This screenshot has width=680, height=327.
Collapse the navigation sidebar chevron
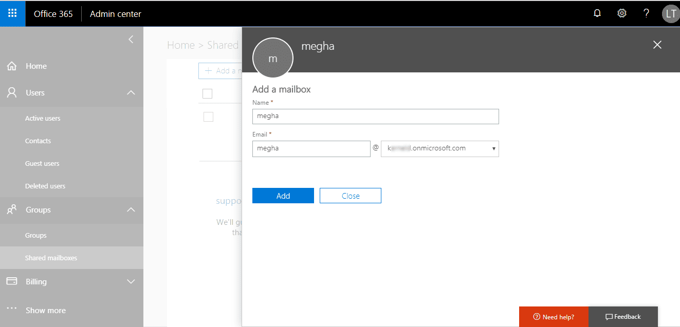pos(131,39)
